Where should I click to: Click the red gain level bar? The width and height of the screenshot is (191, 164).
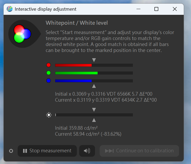(94, 65)
